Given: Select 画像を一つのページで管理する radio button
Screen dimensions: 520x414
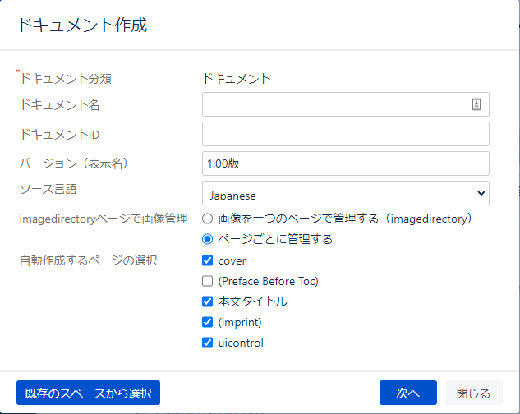Looking at the screenshot, I should pyautogui.click(x=207, y=218).
